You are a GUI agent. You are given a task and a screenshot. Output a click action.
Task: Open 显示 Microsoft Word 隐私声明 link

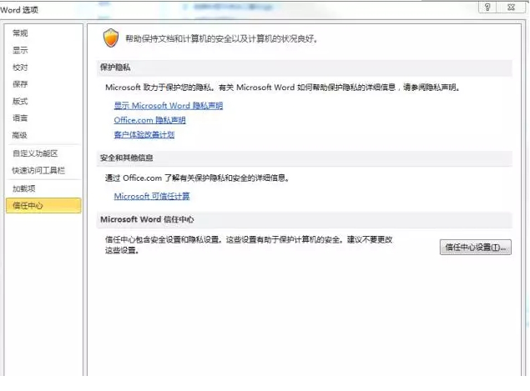click(169, 106)
